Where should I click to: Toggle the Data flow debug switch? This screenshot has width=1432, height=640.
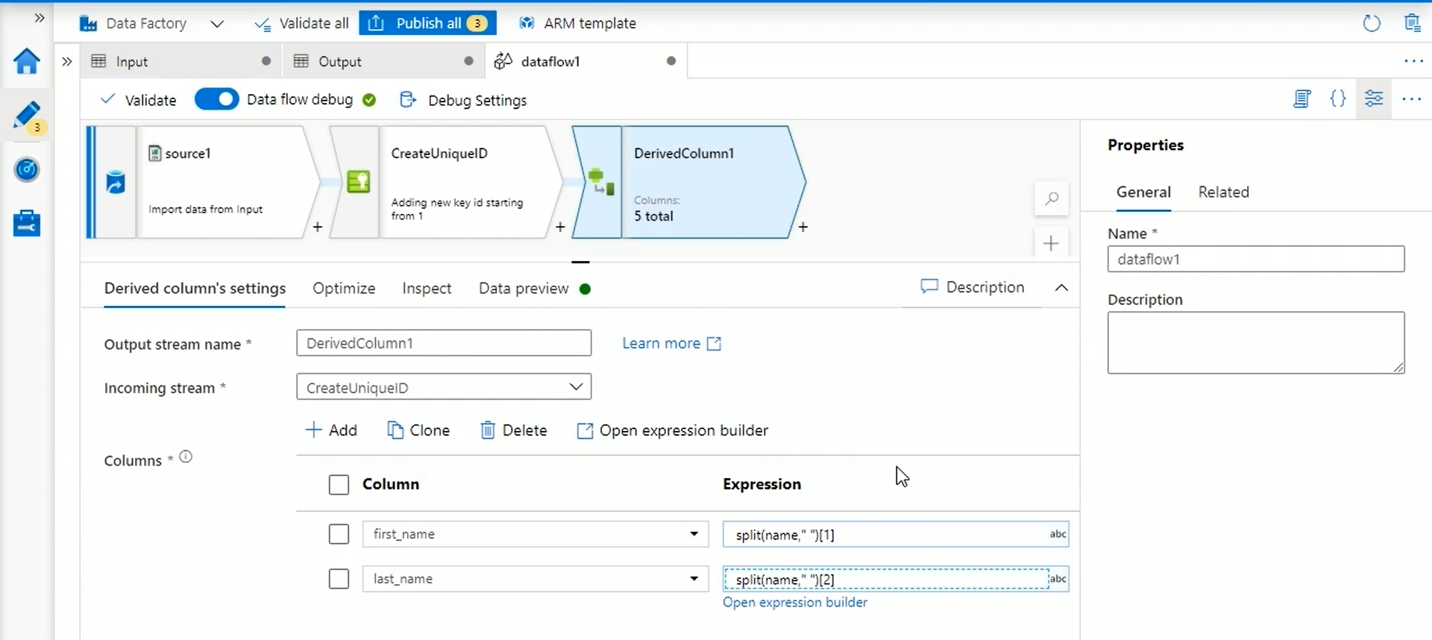point(216,99)
